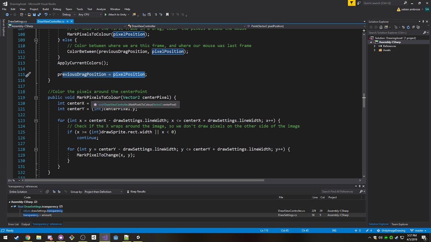Click the Open File folder icon
The width and height of the screenshot is (431, 242).
tap(29, 14)
